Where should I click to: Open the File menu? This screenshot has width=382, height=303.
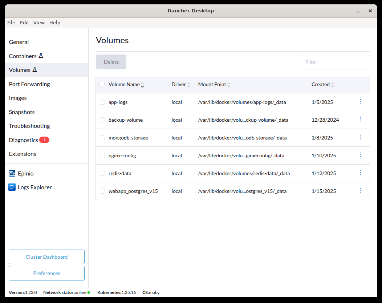coord(11,23)
